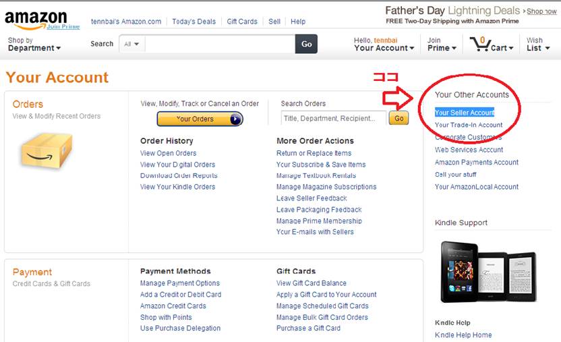Open the Your Seller Account link

465,113
